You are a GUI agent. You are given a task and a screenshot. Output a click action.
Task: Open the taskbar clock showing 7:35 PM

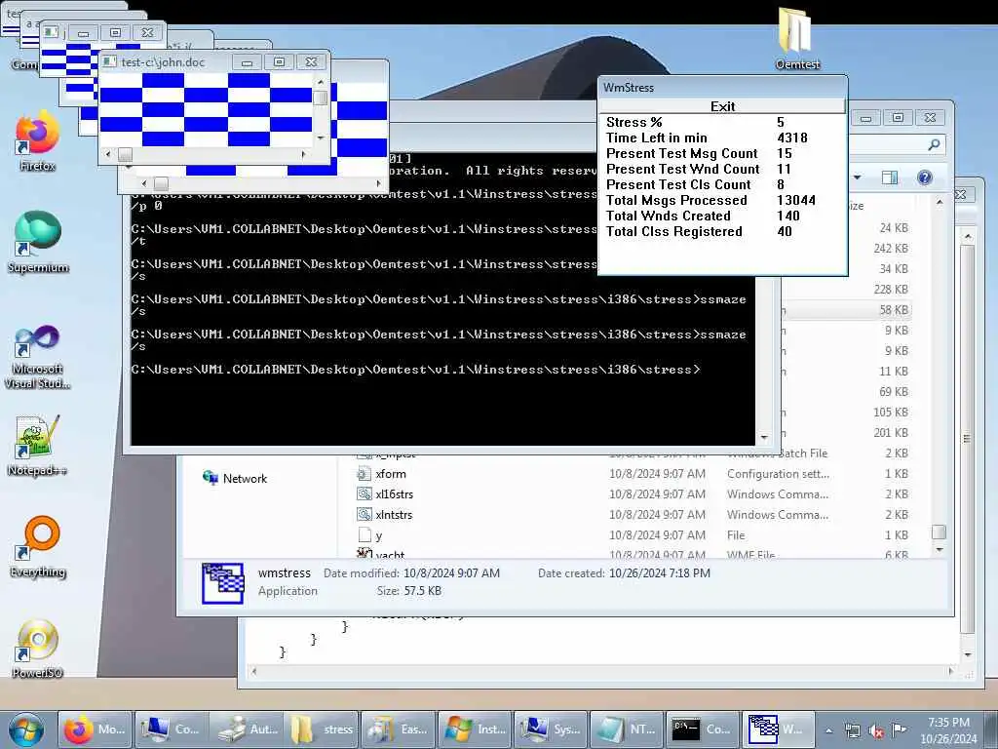(x=948, y=730)
